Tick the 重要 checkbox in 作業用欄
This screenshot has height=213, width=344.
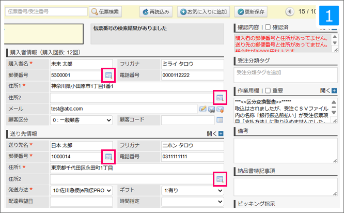(x=268, y=90)
